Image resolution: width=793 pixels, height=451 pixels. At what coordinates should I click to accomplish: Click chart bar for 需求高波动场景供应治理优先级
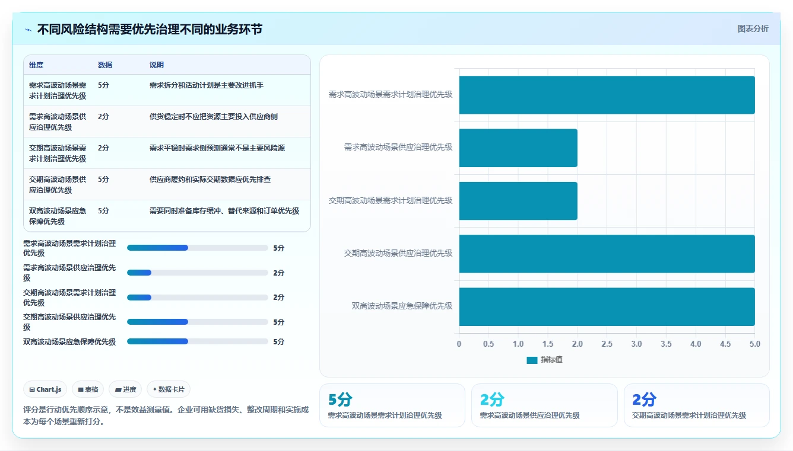click(518, 148)
